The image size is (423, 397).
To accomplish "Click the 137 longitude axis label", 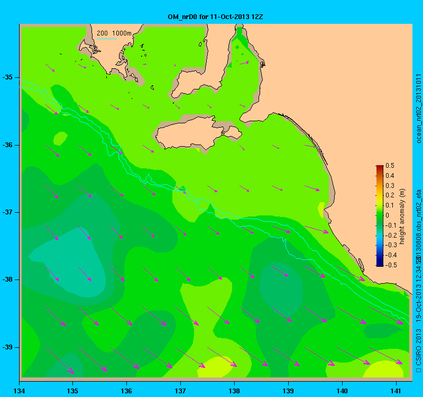I will coord(180,391).
